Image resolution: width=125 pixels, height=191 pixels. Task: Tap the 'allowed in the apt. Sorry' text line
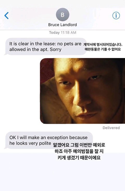(35, 49)
